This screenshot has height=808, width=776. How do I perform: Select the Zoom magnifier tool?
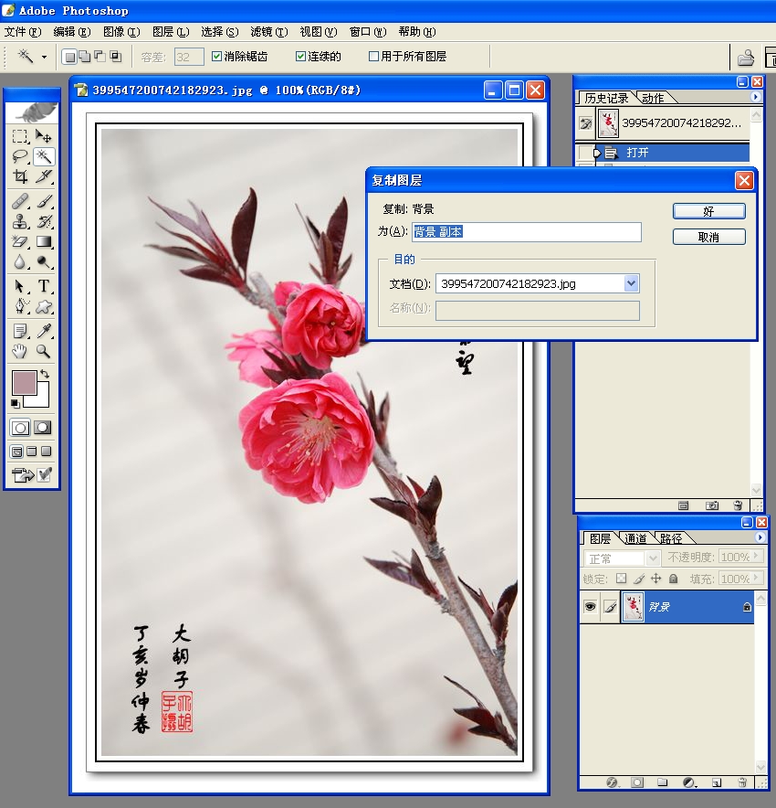pyautogui.click(x=43, y=352)
